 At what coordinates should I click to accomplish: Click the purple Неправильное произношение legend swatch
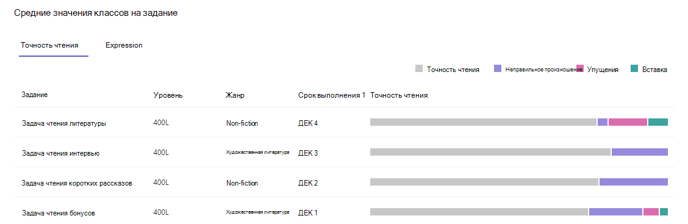pos(498,69)
